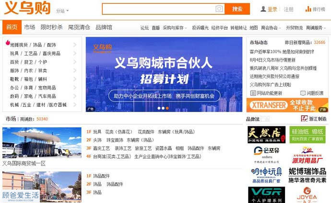Expand 地摊挑货 / 饰品 / 配饰 category arrow
This screenshot has width=331, height=203.
(x=75, y=45)
